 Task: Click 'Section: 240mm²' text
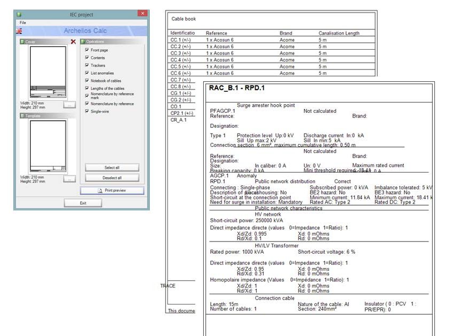coord(317,309)
